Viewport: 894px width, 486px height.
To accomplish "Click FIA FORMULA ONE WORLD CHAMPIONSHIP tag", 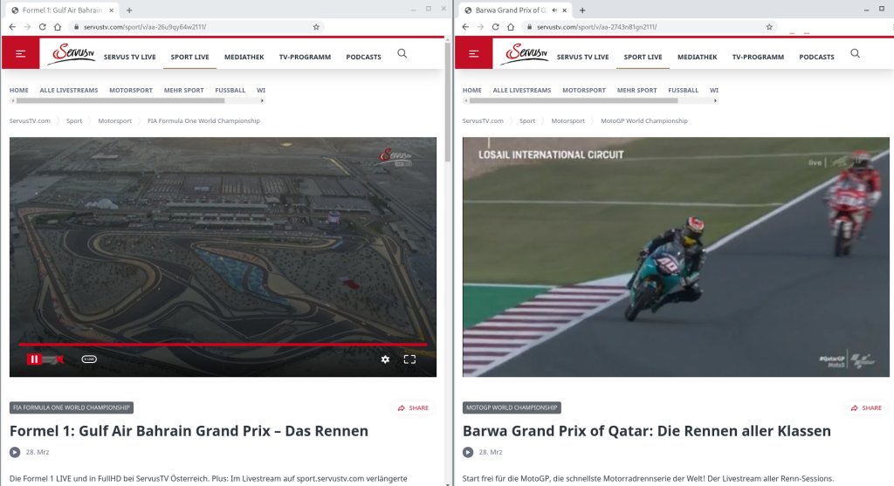I will tap(72, 407).
